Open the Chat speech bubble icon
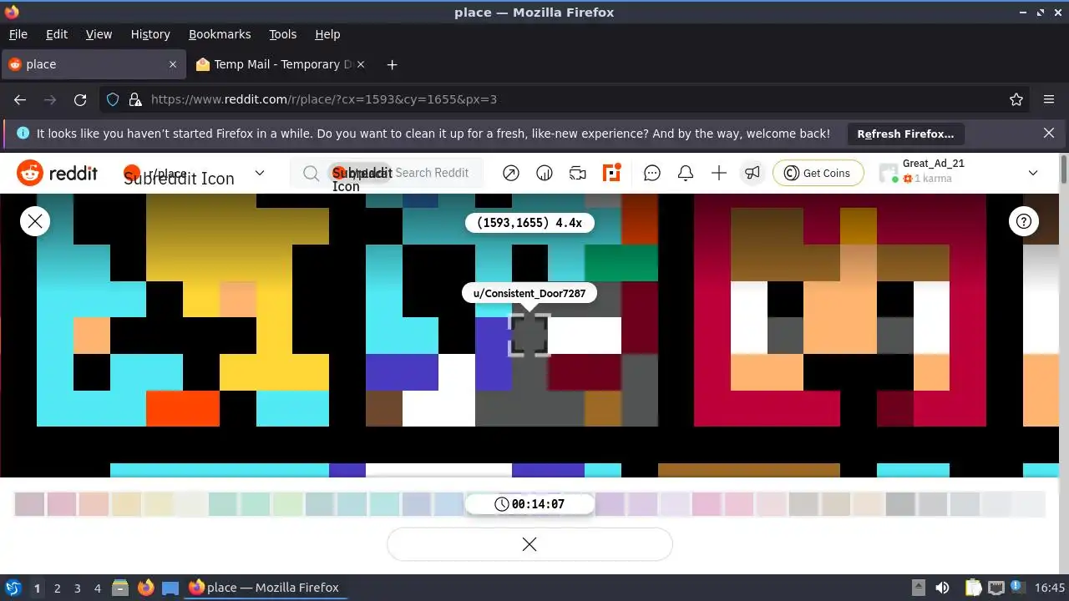The image size is (1069, 601). coord(652,173)
